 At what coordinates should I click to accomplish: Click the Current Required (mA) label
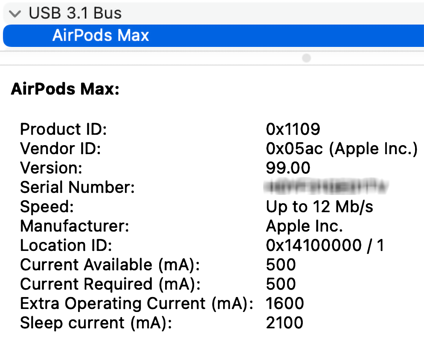coord(110,284)
